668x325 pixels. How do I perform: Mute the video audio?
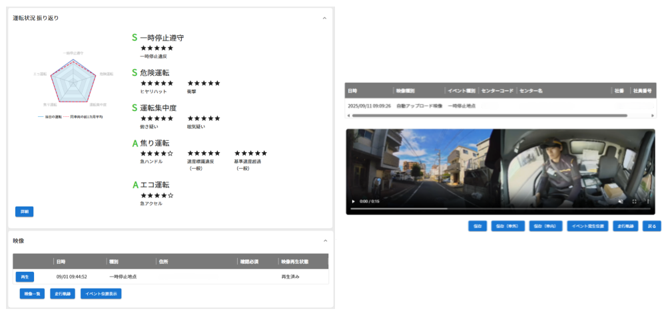point(620,201)
